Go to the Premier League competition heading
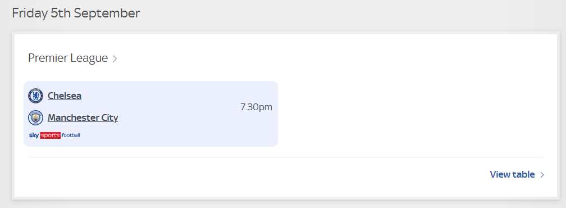The height and width of the screenshot is (208, 566). point(69,58)
